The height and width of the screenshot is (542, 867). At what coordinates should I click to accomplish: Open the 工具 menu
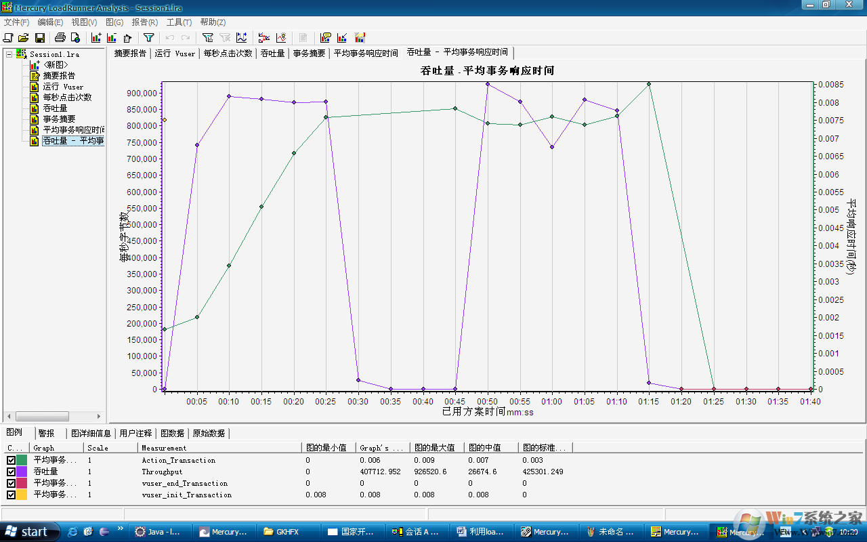(x=177, y=22)
